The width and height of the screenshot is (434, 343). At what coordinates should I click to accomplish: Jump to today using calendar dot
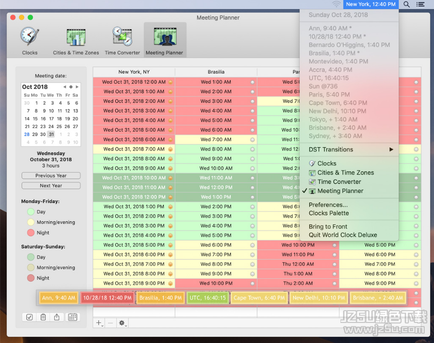(71, 87)
